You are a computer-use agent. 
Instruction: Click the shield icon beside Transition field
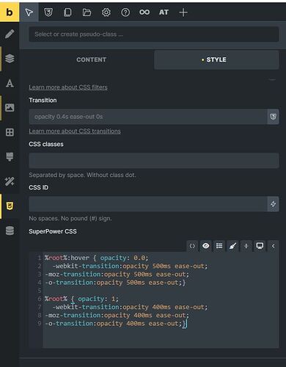pos(273,117)
